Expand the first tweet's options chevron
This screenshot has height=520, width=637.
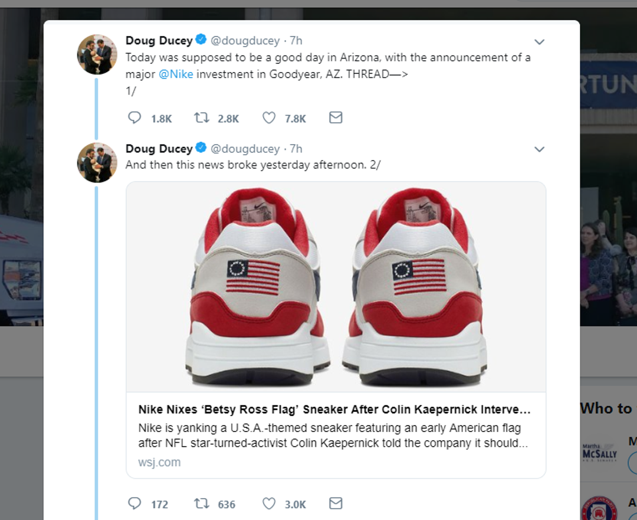click(539, 42)
